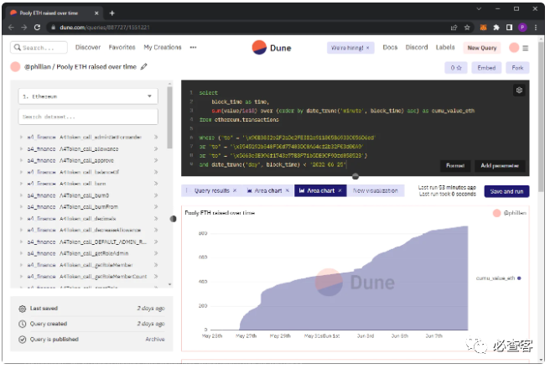Click the Embed button

486,68
